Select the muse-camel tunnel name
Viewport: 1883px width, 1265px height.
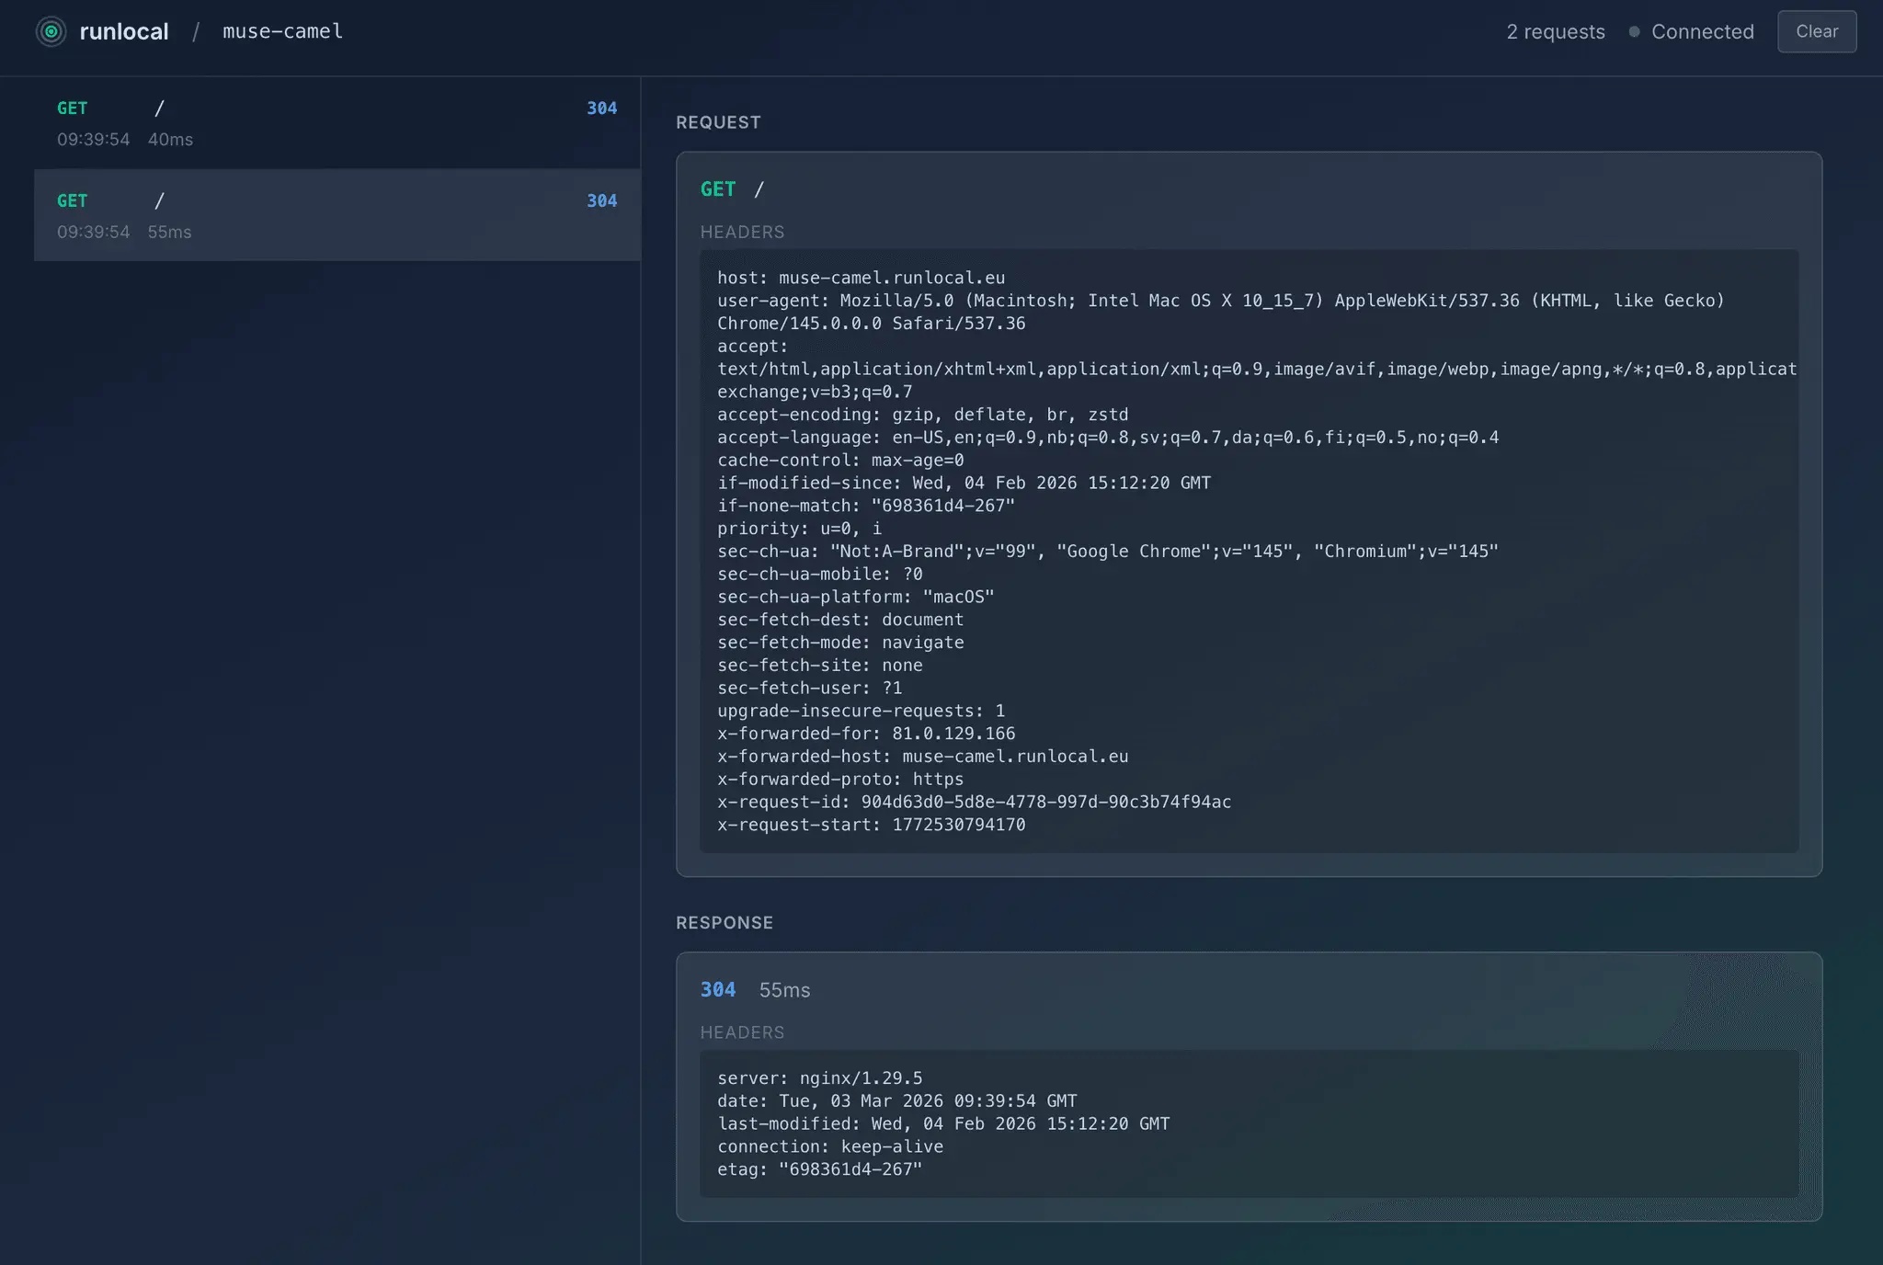coord(283,31)
